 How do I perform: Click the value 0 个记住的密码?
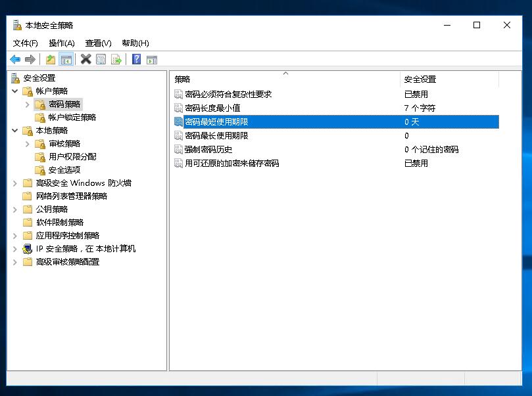pyautogui.click(x=431, y=149)
